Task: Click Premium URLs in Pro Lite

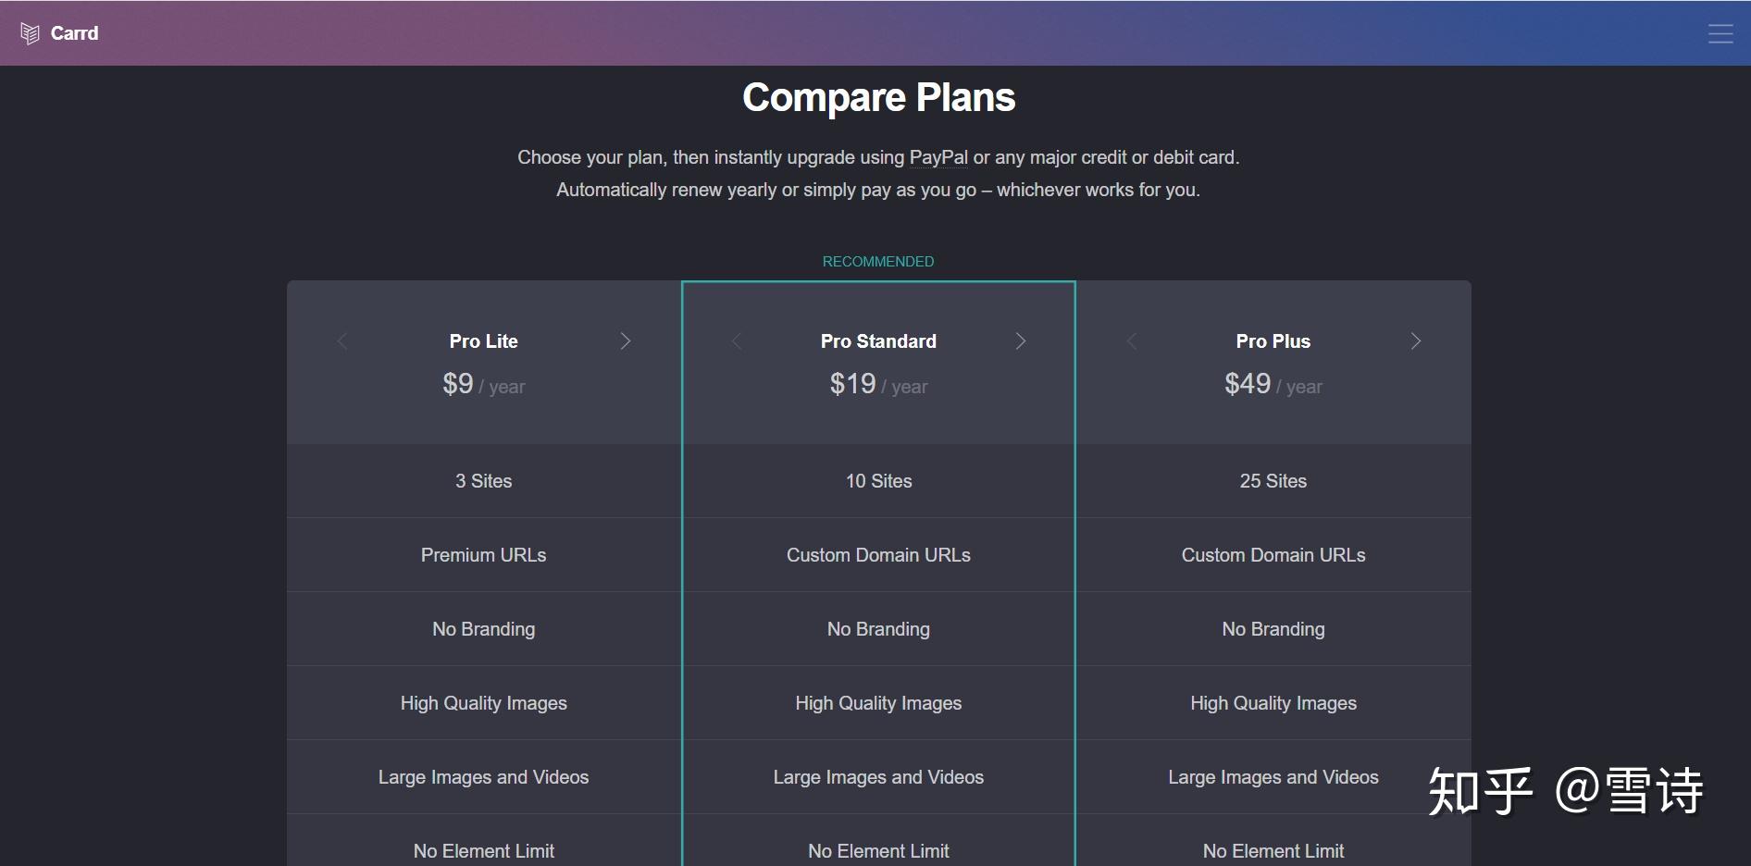Action: 483,555
